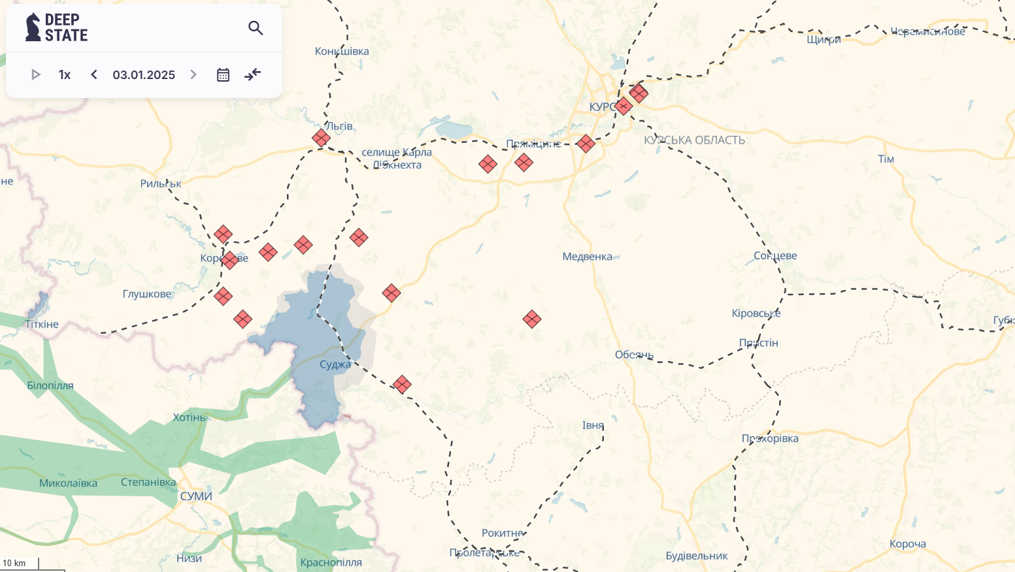Click unit marker east of Глушкове

223,296
